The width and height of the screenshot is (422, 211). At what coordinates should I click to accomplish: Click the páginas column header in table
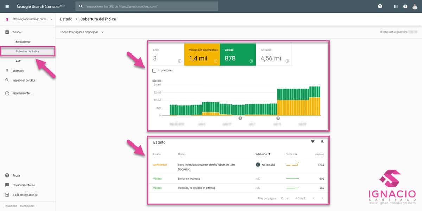pos(320,154)
